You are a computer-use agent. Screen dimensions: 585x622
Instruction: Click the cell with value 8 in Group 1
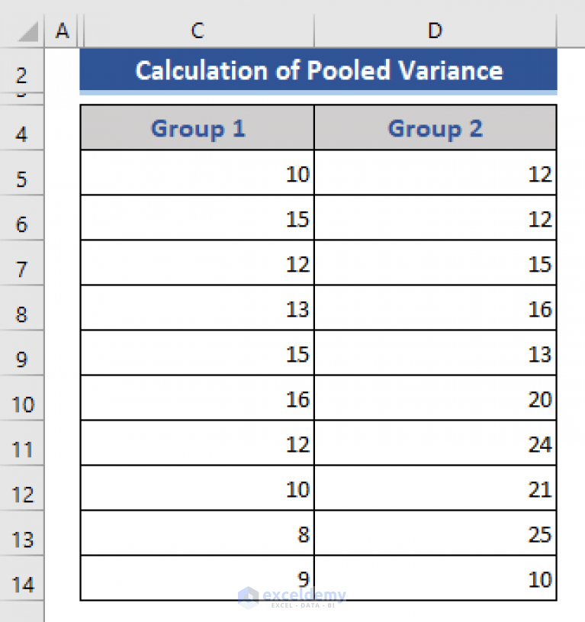pos(197,534)
